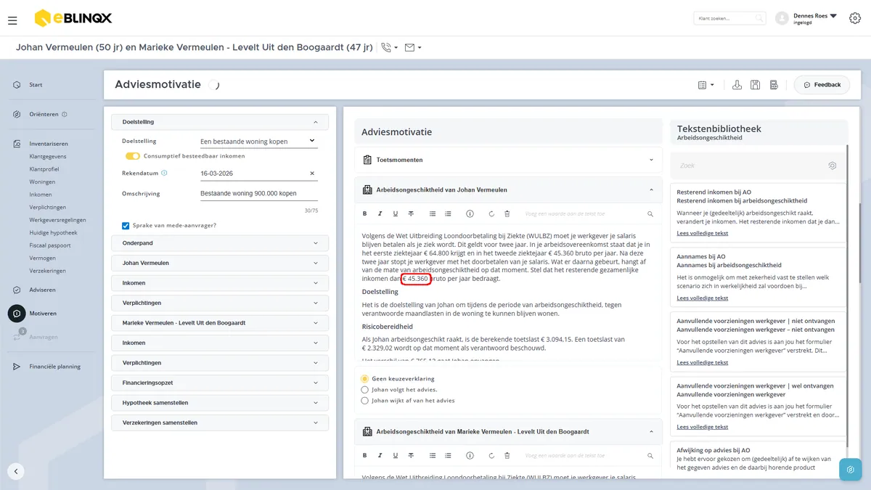Expand the Toetsmomenten panel
871x490 pixels.
click(508, 160)
